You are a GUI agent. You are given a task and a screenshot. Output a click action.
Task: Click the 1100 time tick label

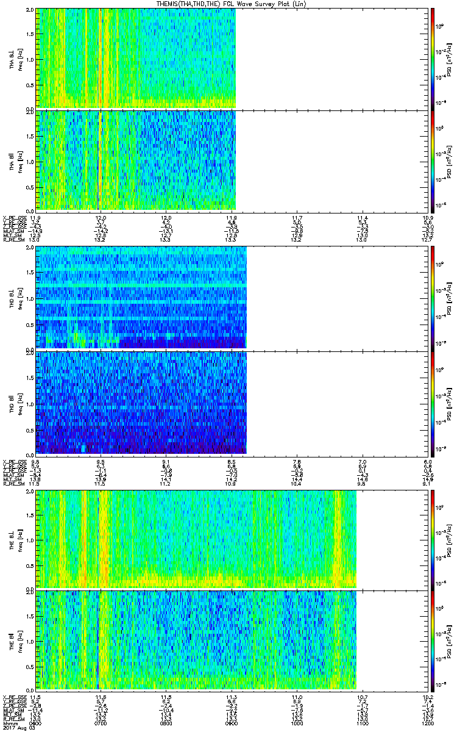363,723
